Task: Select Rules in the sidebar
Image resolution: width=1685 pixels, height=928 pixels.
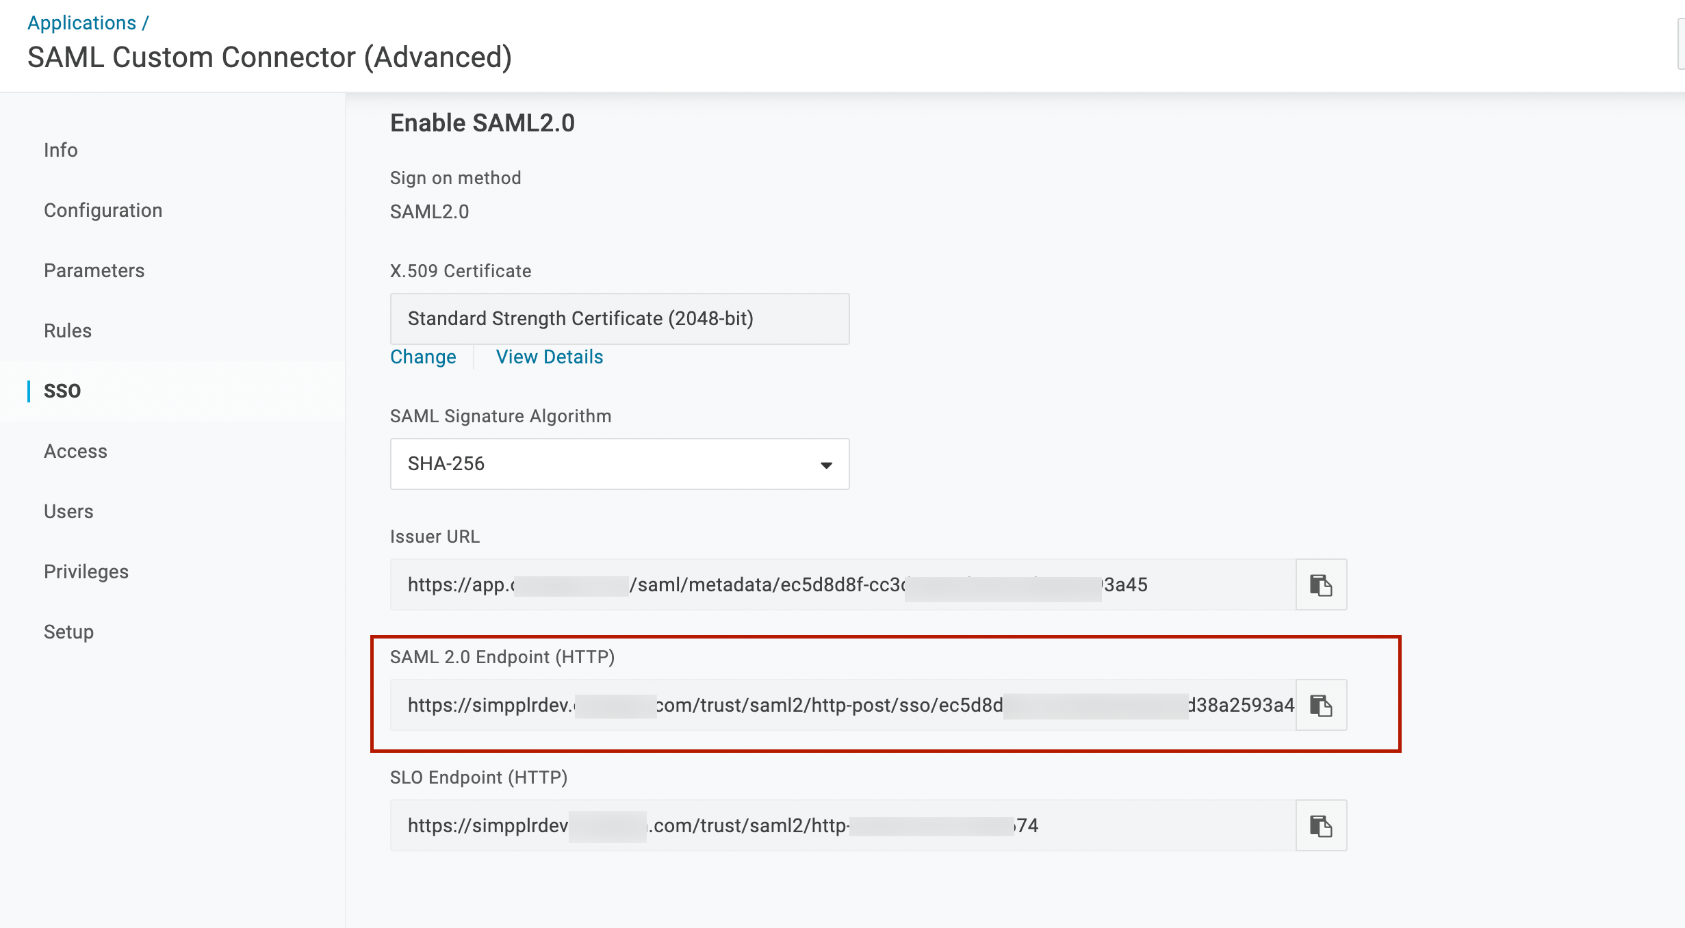Action: coord(68,331)
